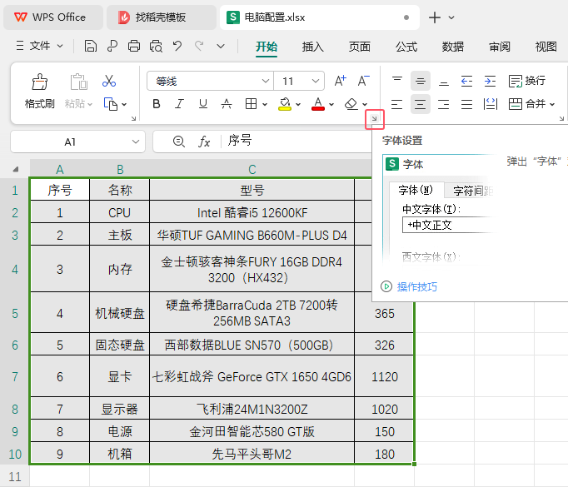Apply the red font color
Viewport: 568px width, 487px height.
317,104
